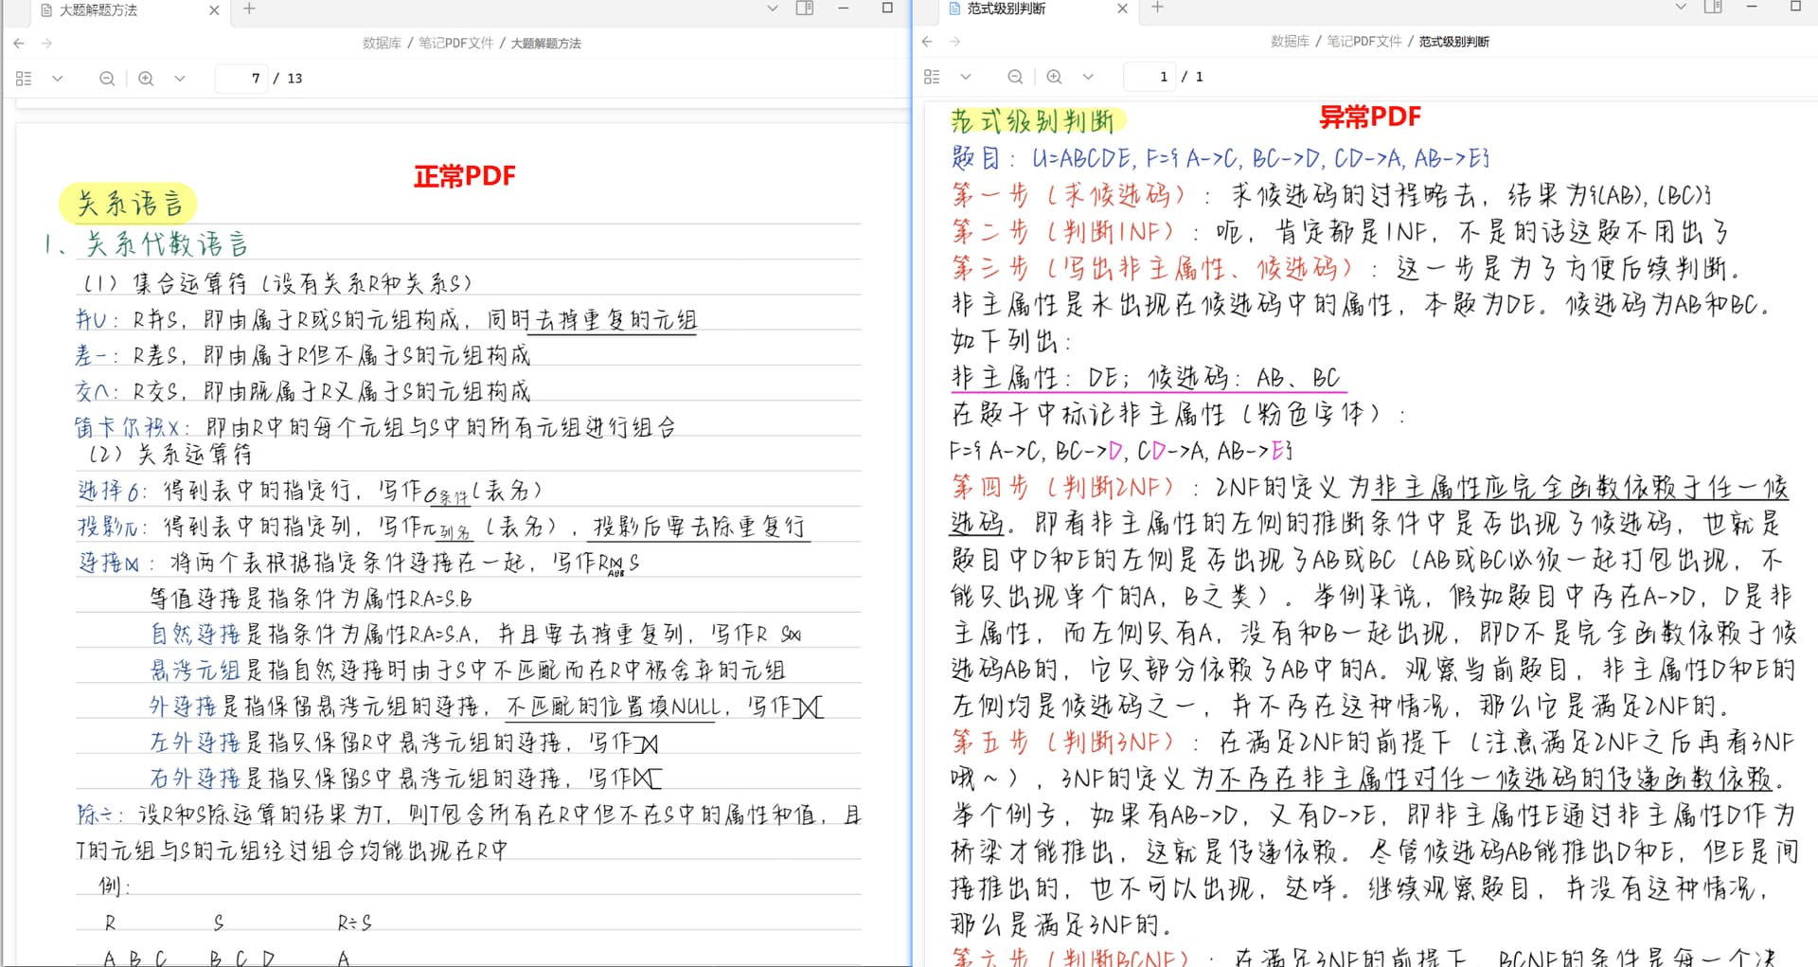The height and width of the screenshot is (967, 1818).
Task: Click 大题解题方法 in the left pane's breadcrumb
Action: (546, 44)
